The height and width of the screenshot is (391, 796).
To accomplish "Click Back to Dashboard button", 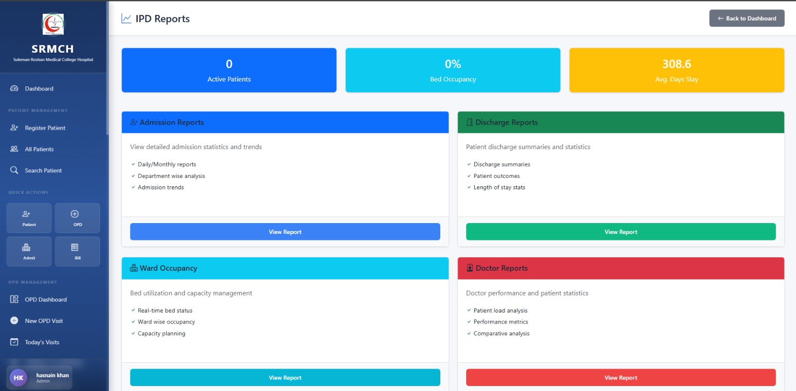I will 747,18.
